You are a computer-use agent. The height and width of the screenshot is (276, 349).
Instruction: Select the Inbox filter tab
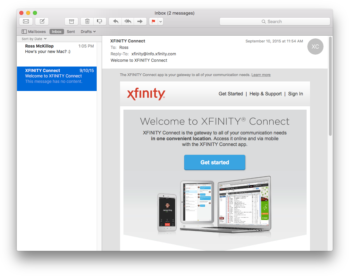pos(57,31)
